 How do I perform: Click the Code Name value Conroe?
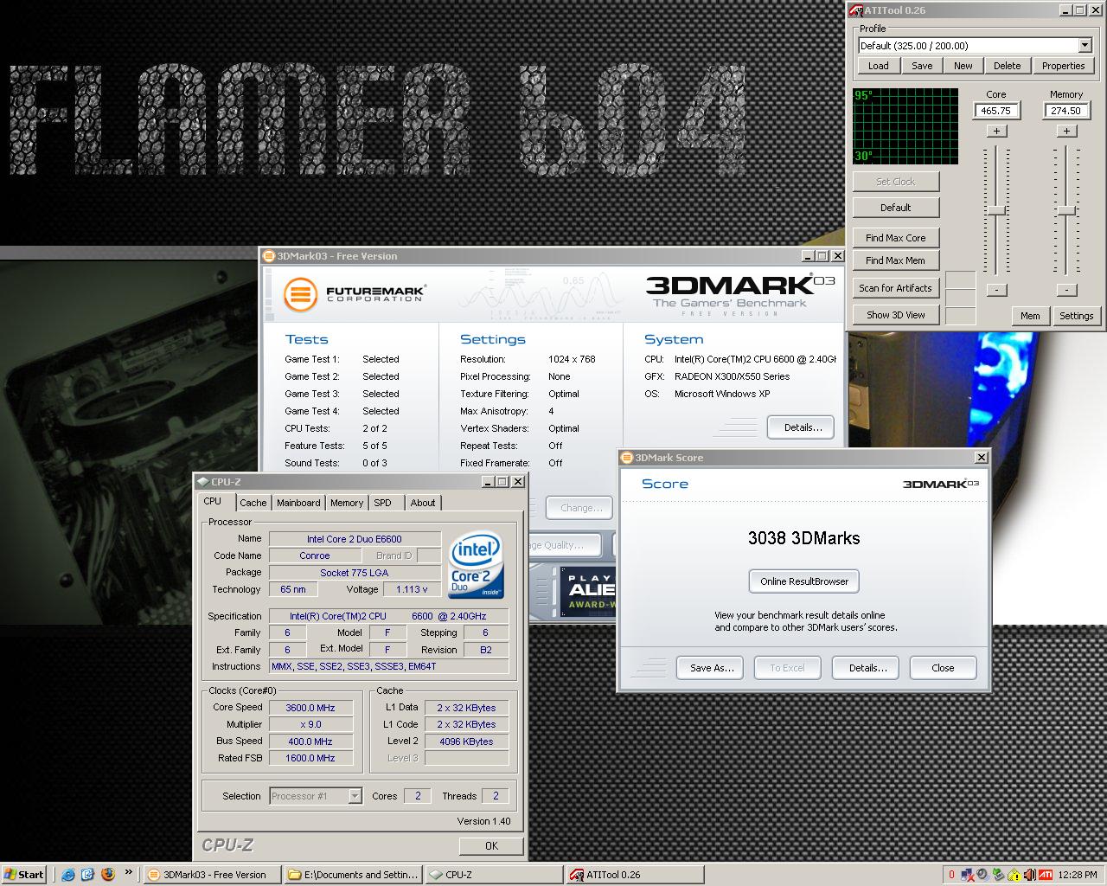pyautogui.click(x=314, y=555)
